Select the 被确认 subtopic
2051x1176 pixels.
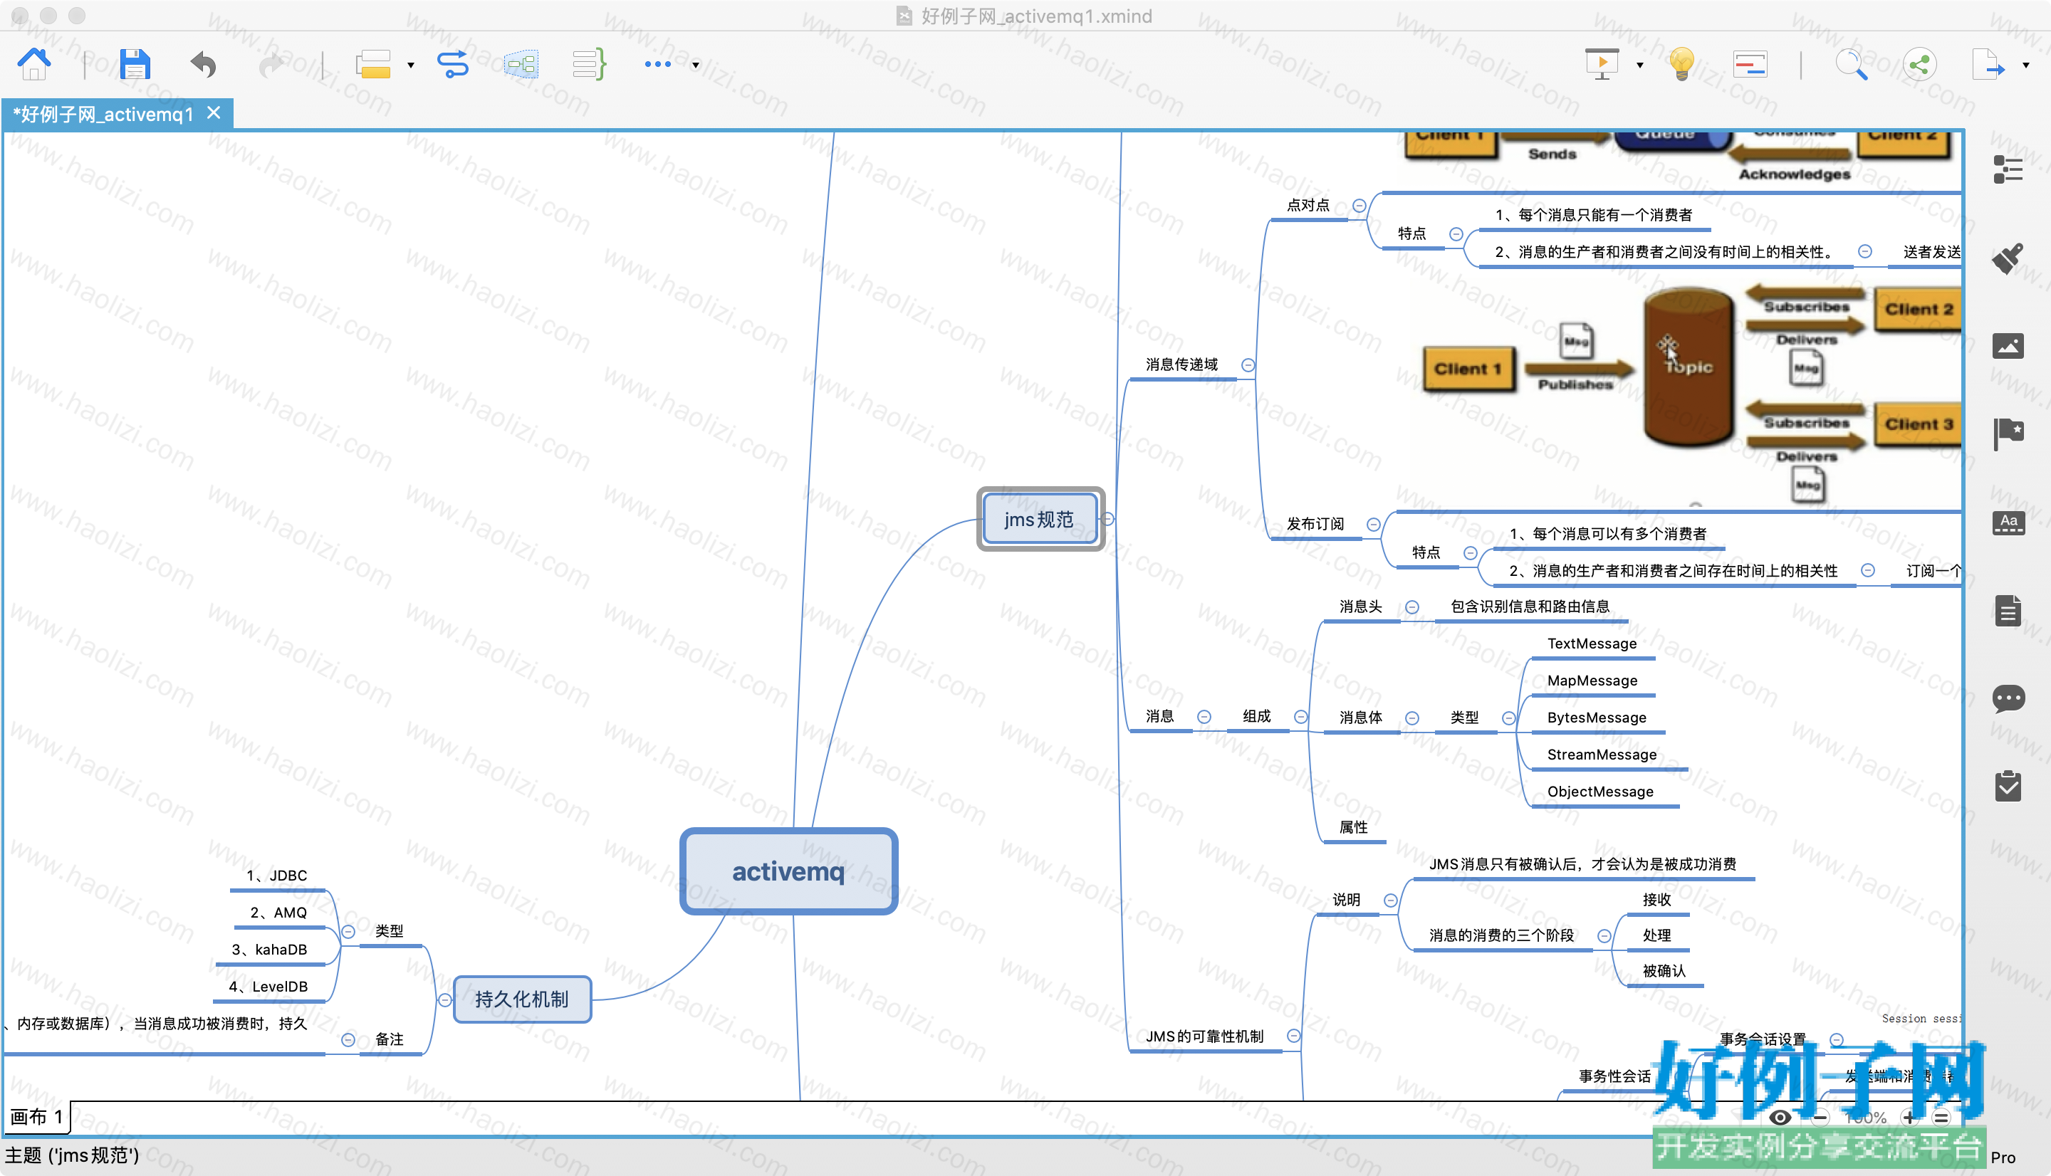coord(1664,972)
